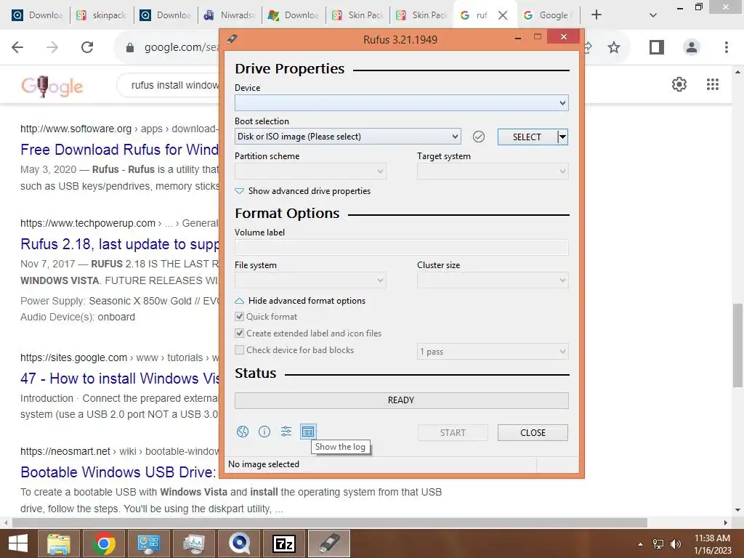
Task: Click the Volume label input field
Action: (x=401, y=247)
